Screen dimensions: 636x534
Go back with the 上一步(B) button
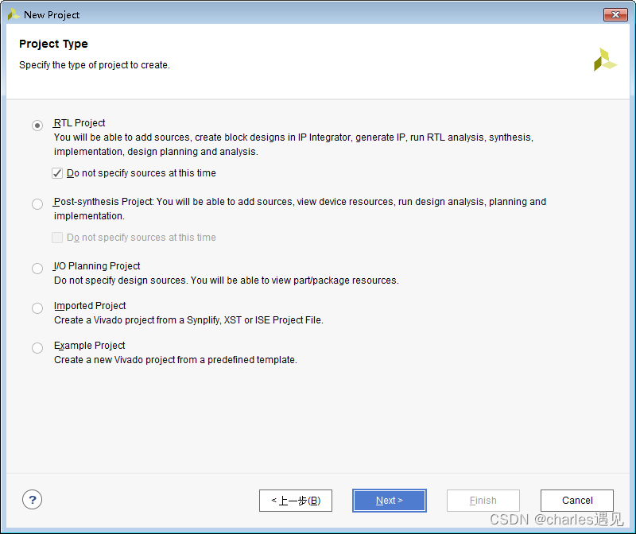[296, 501]
